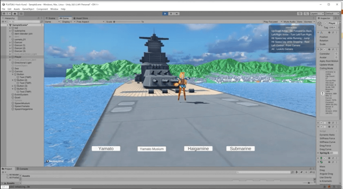Image resolution: width=343 pixels, height=189 pixels.
Task: Open the Assets menu
Action: click(17, 9)
